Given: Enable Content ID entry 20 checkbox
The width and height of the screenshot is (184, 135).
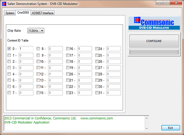Looking at the screenshot, I should click(x=68, y=74).
